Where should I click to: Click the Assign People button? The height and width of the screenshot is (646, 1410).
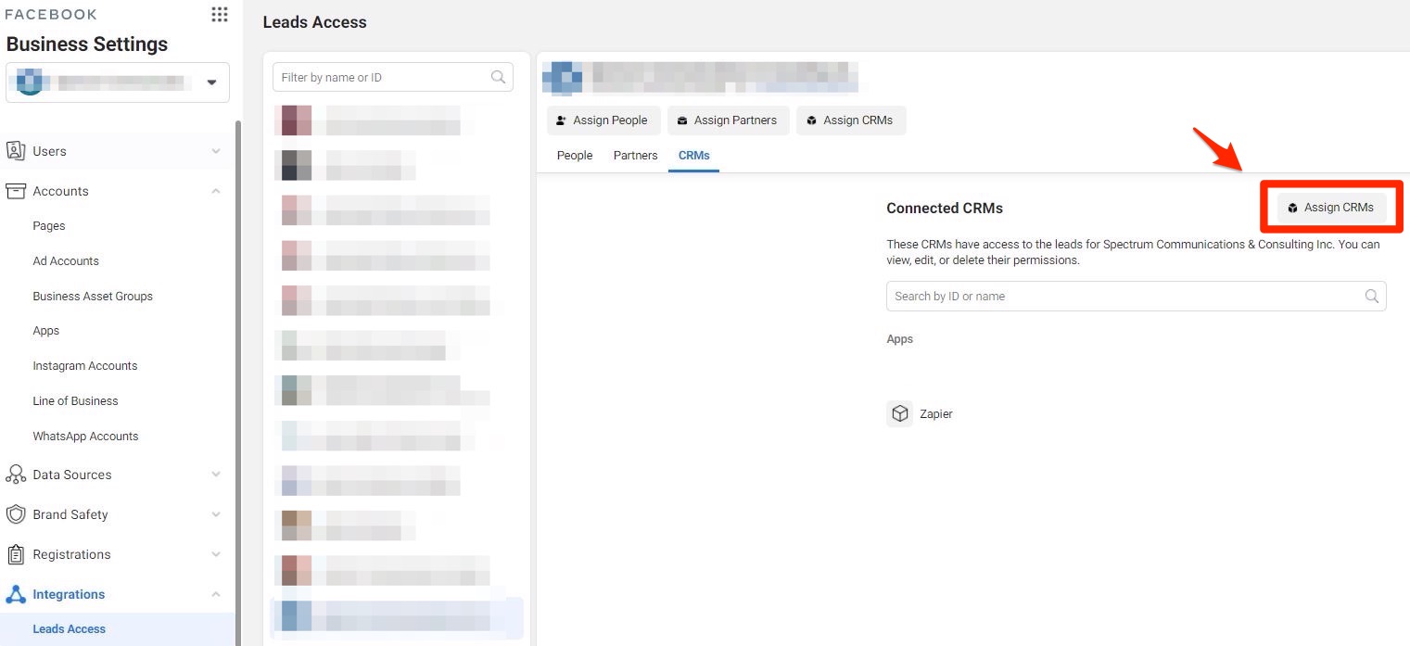tap(602, 120)
